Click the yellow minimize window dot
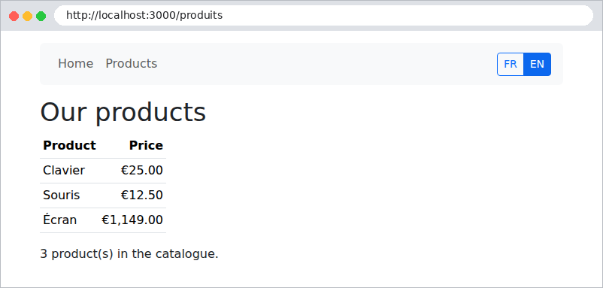Image resolution: width=603 pixels, height=288 pixels. [x=27, y=16]
